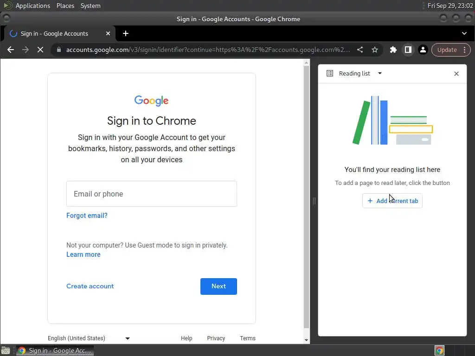Click Create account
475x356 pixels.
click(x=90, y=286)
